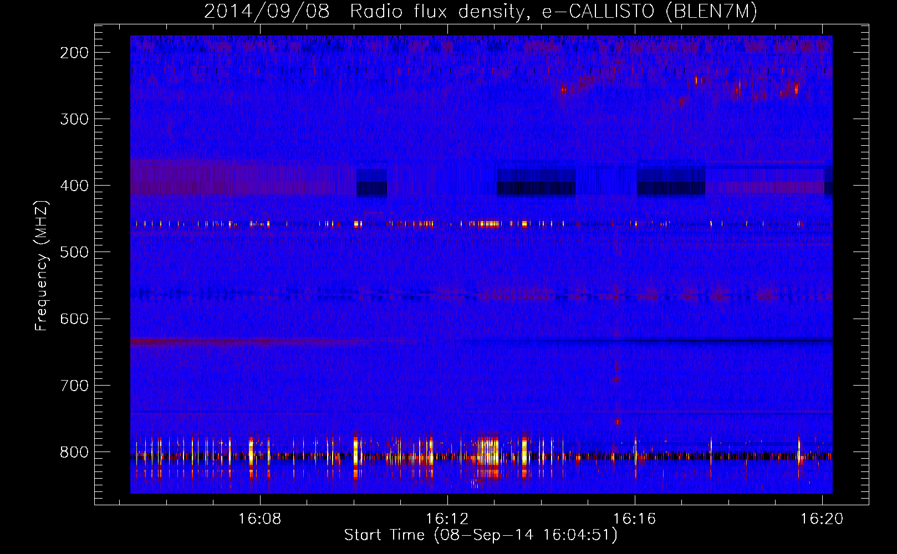Click the 16:20 time axis label
The image size is (897, 554).
tap(822, 519)
